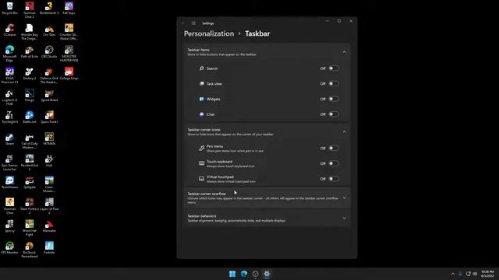
Task: Collapse the Taskbar corner icons section
Action: click(x=345, y=131)
